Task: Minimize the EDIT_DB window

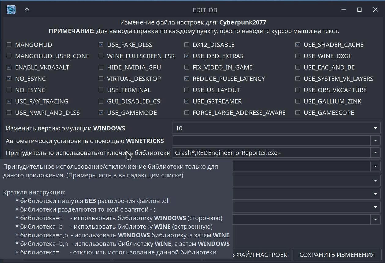Action: pyautogui.click(x=344, y=10)
